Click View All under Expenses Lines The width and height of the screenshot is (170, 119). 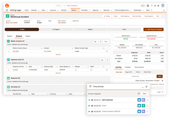pos(58,73)
